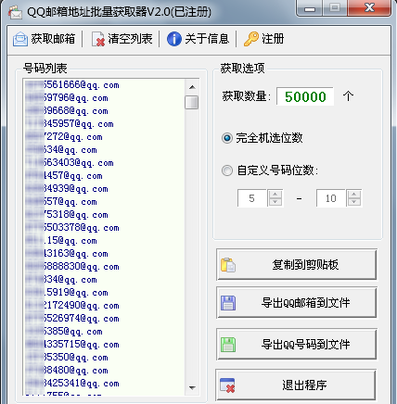Select the list entry ending 172490@qq.com

click(72, 306)
